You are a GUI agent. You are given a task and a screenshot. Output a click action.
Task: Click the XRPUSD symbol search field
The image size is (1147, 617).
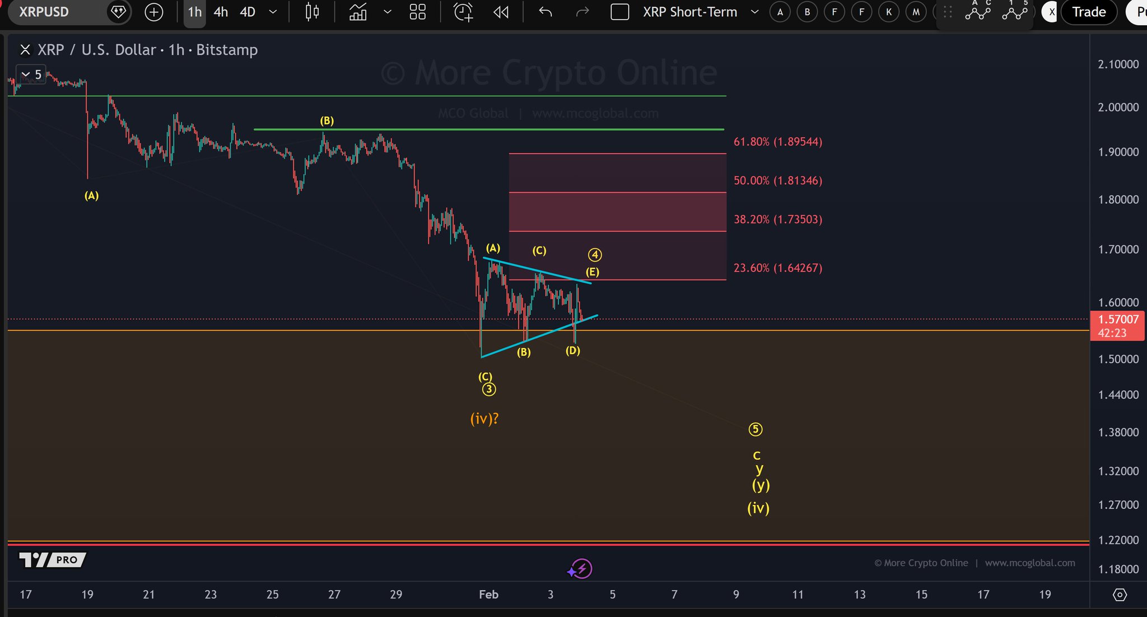[x=56, y=12]
